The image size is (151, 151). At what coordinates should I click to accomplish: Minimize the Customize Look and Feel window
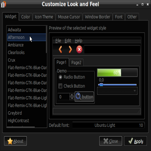(137, 5)
